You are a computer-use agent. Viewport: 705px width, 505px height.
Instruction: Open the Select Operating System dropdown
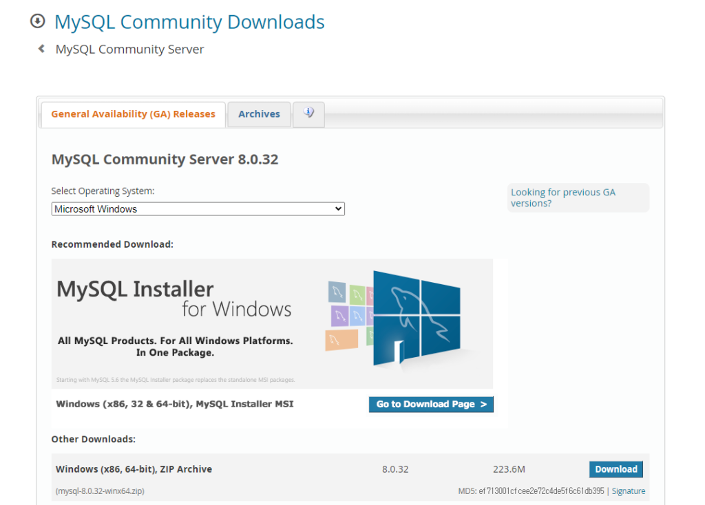(x=198, y=209)
